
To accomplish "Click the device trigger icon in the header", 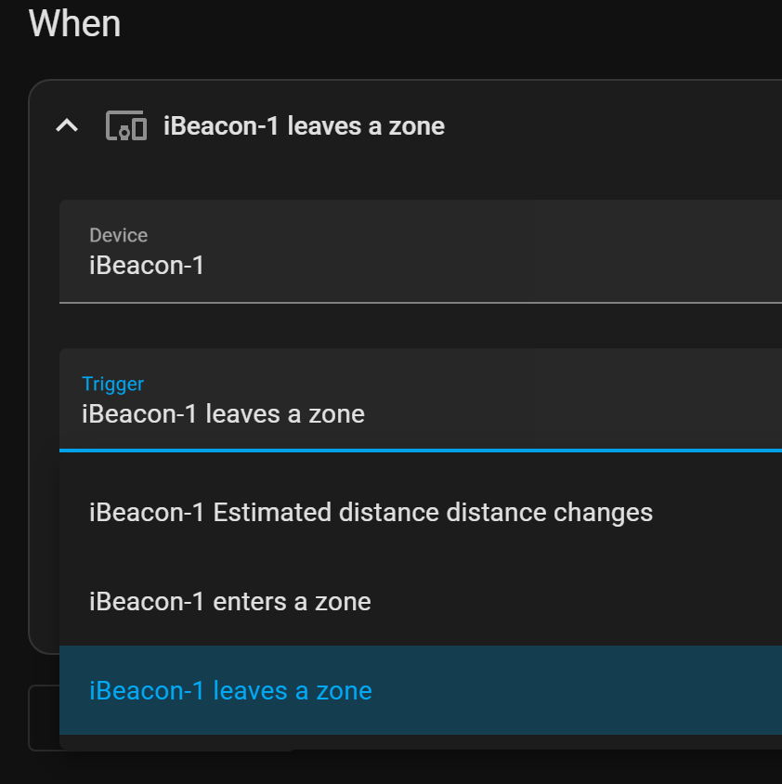I will coord(126,125).
